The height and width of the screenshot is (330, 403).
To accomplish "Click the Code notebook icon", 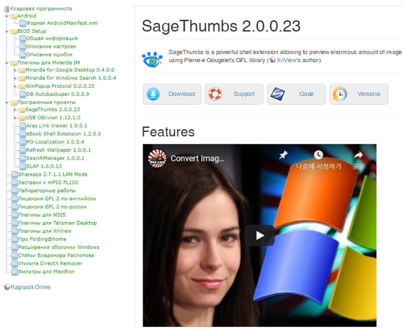I will [x=278, y=94].
